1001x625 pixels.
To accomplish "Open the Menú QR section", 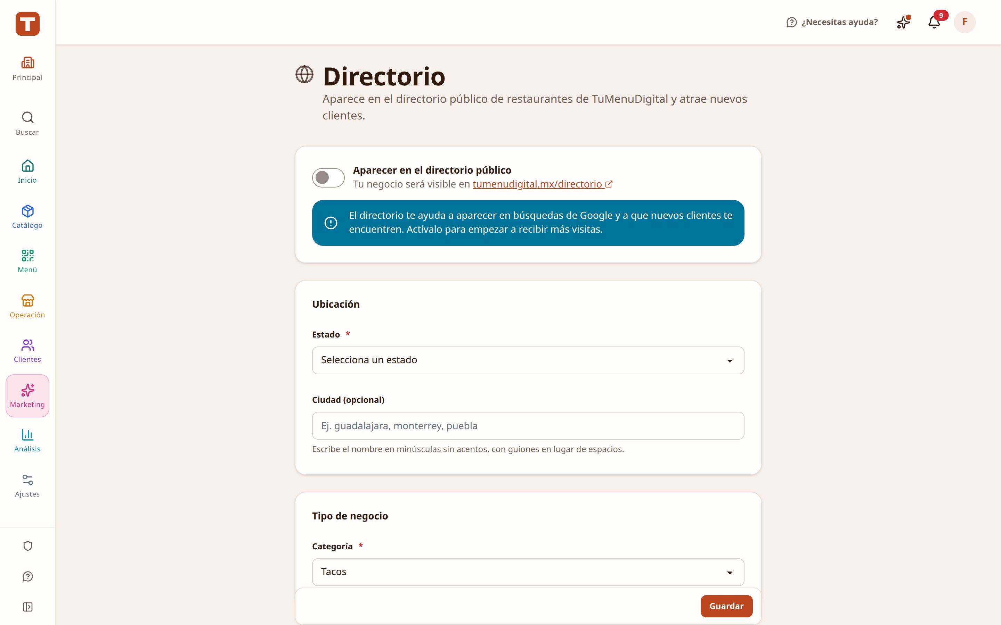I will [x=27, y=261].
